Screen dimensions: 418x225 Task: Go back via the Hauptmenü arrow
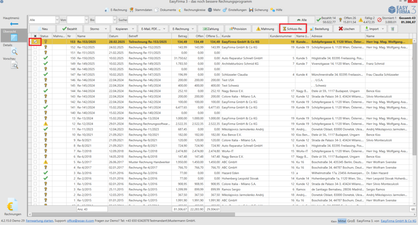[14, 24]
